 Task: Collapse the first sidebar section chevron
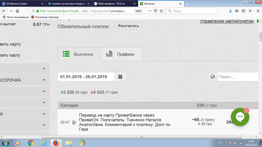point(44,68)
